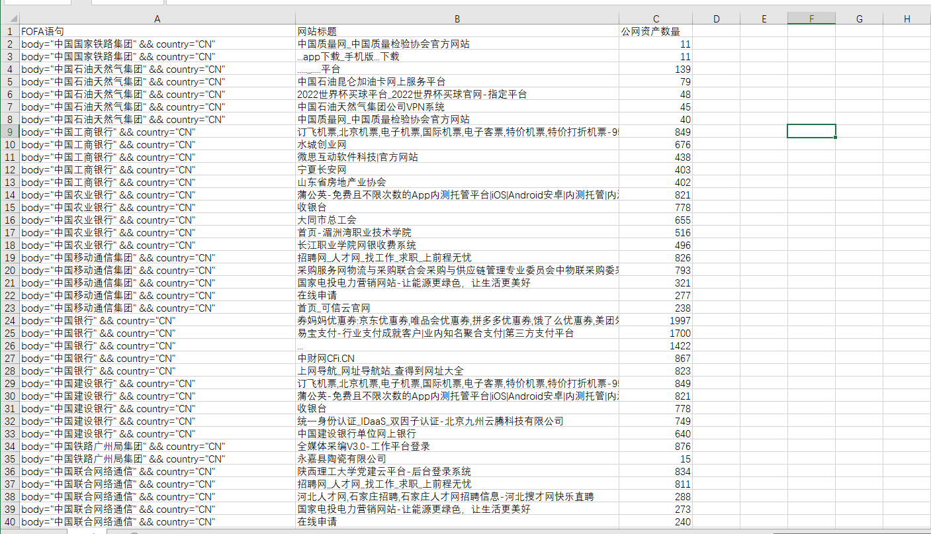
Task: Select the '中国建设银行单位网上银行' cell
Action: 457,433
